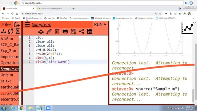
Task: Delete Sample.m with the trash icon
Action: click(x=57, y=31)
